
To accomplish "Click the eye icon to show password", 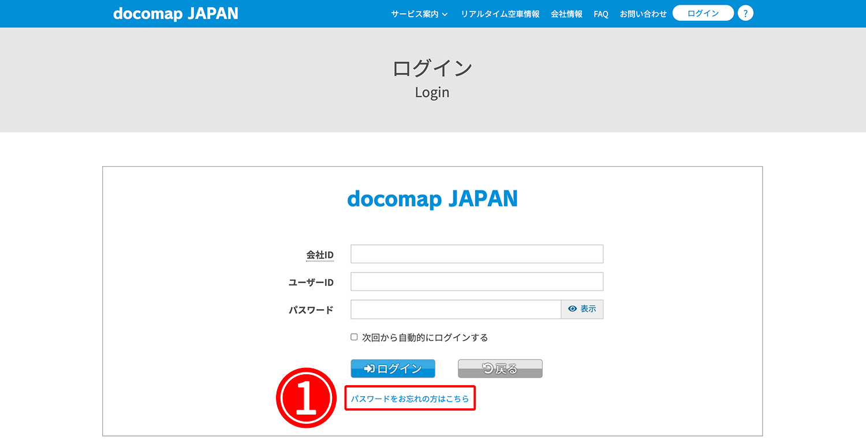I will [572, 309].
